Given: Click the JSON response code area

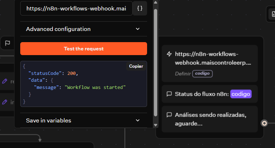Looking at the screenshot, I should tap(83, 86).
